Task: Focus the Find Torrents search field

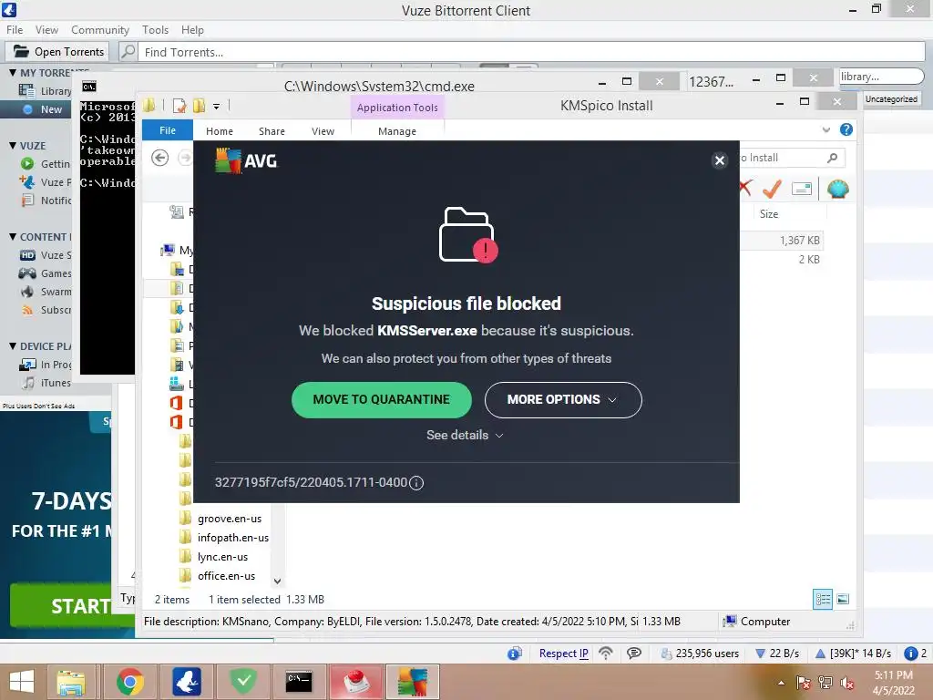Action: point(531,52)
